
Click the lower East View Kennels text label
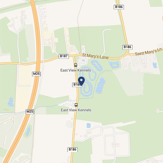point(76,110)
